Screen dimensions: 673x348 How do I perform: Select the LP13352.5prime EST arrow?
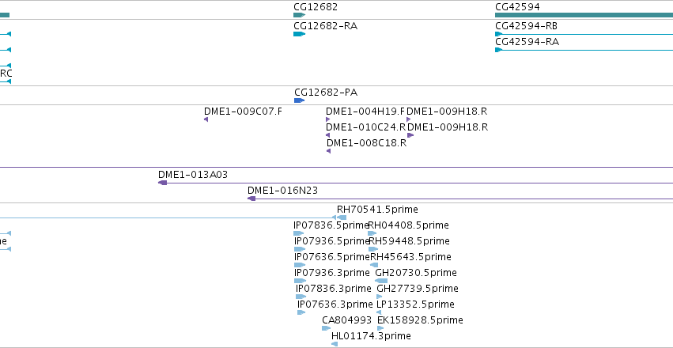(x=379, y=312)
